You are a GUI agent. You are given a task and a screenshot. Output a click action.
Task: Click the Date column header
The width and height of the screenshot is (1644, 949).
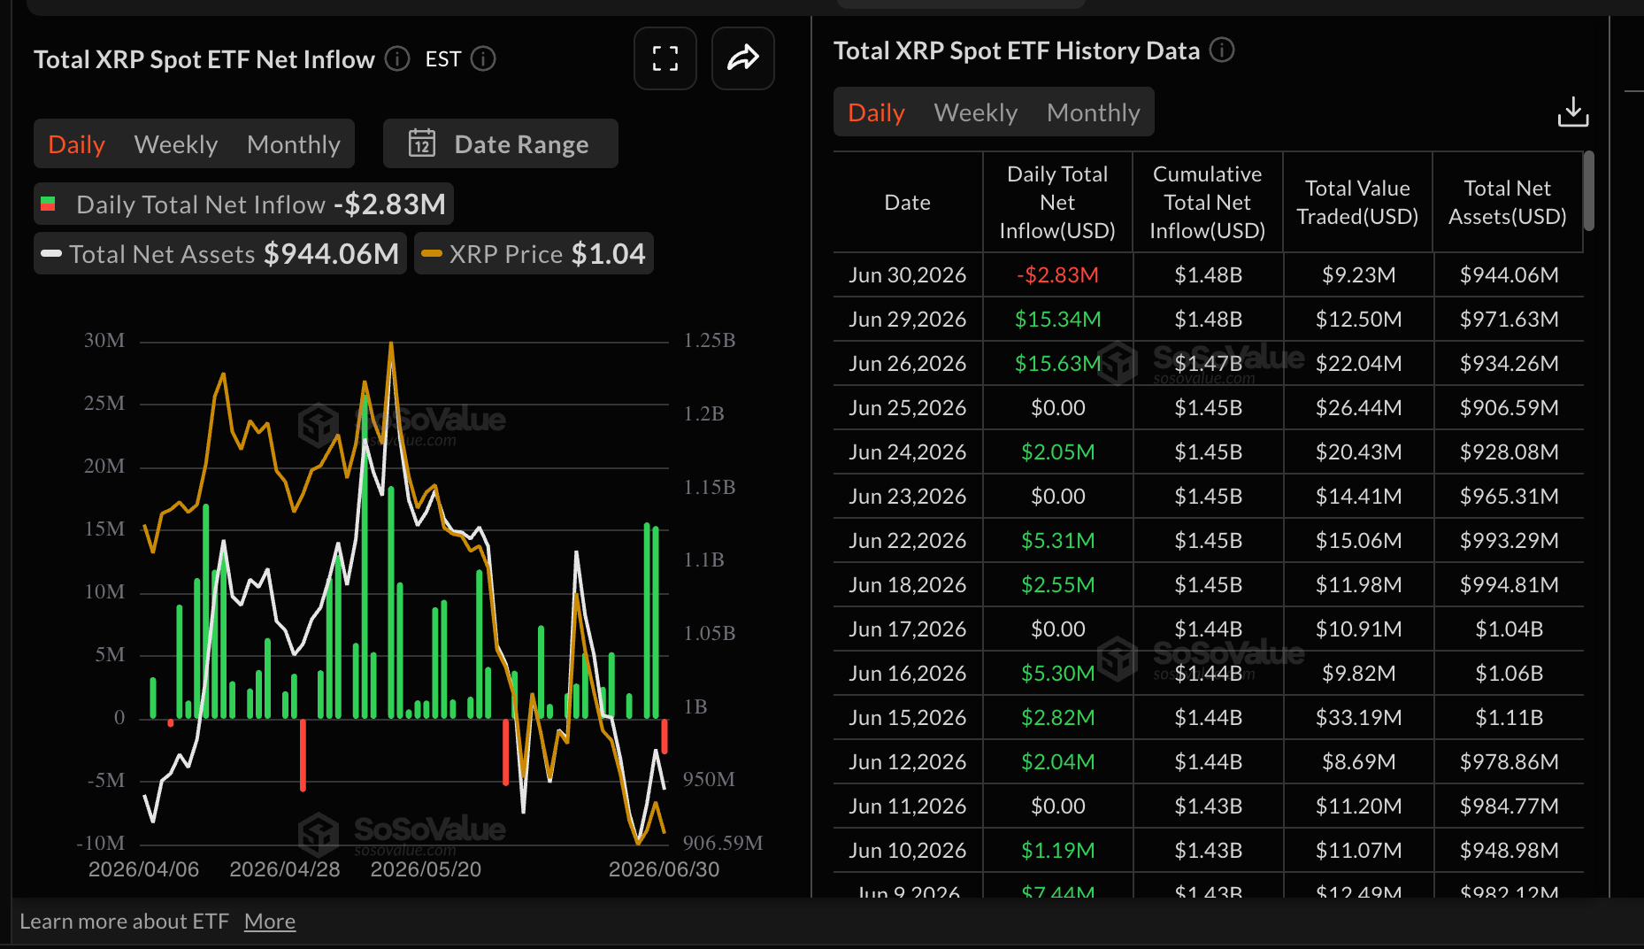908,203
